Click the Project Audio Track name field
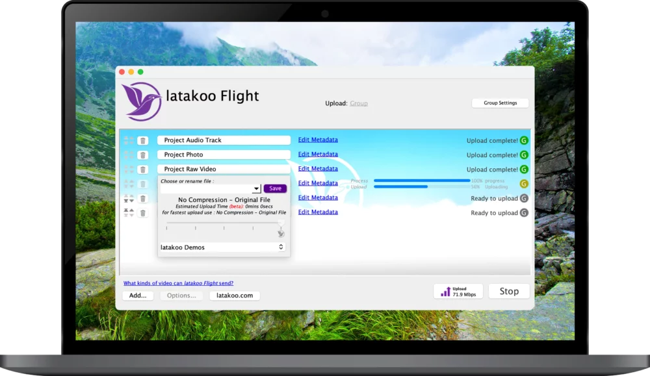Screen dimensions: 650x376 coord(224,140)
